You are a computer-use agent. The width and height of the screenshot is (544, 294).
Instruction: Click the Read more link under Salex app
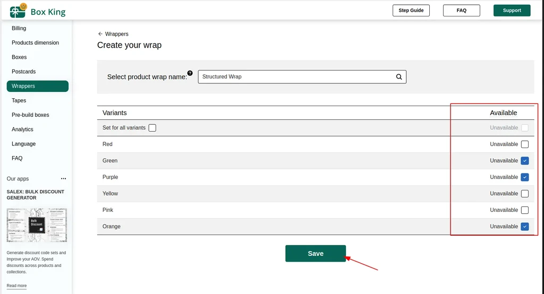point(16,286)
